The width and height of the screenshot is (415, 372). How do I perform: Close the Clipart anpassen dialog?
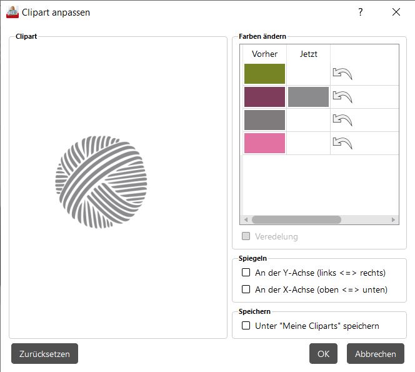click(x=396, y=12)
